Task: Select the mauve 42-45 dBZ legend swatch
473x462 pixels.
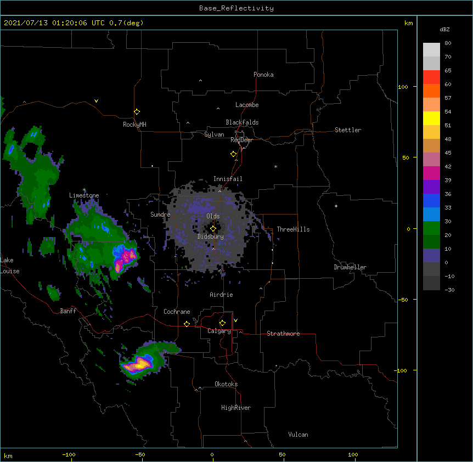Action: [431, 160]
